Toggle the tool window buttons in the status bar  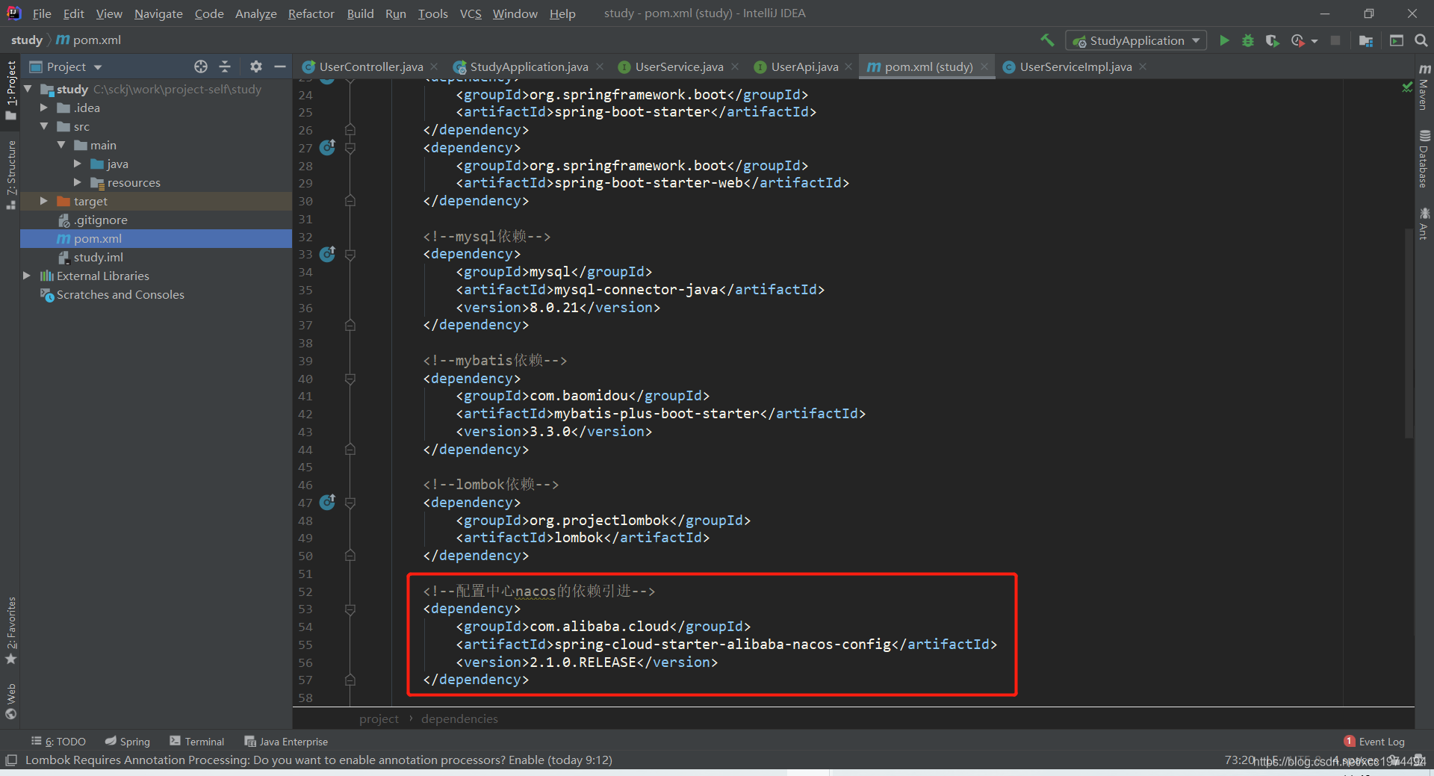(10, 760)
